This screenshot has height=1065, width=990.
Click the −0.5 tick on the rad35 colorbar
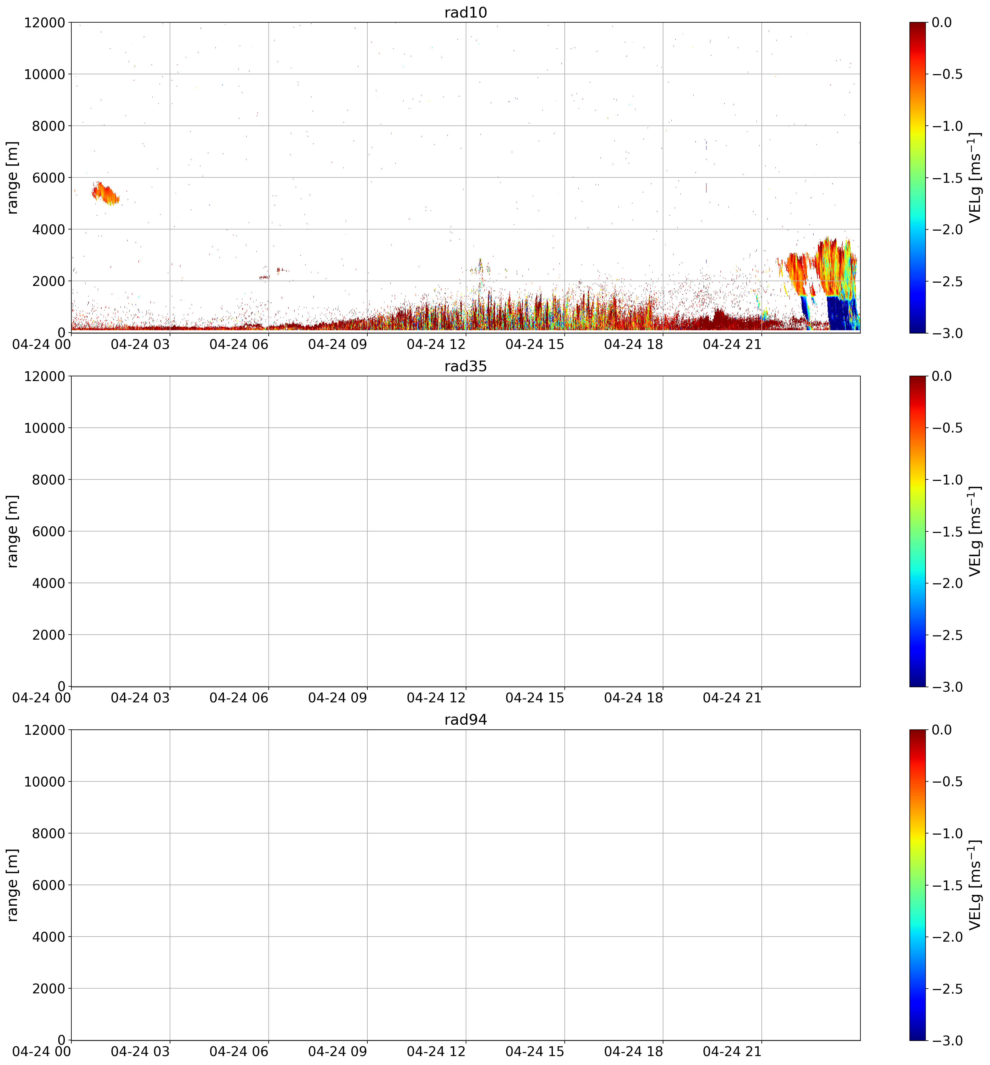[947, 428]
